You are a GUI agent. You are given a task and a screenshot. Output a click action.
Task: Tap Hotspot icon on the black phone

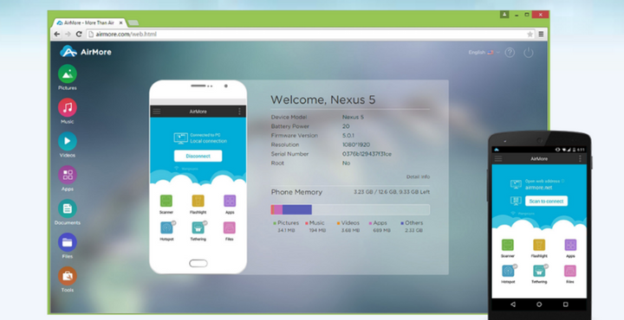pos(508,271)
